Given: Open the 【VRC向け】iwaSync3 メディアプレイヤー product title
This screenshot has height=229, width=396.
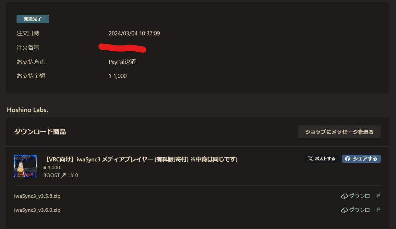Looking at the screenshot, I should tap(140, 159).
